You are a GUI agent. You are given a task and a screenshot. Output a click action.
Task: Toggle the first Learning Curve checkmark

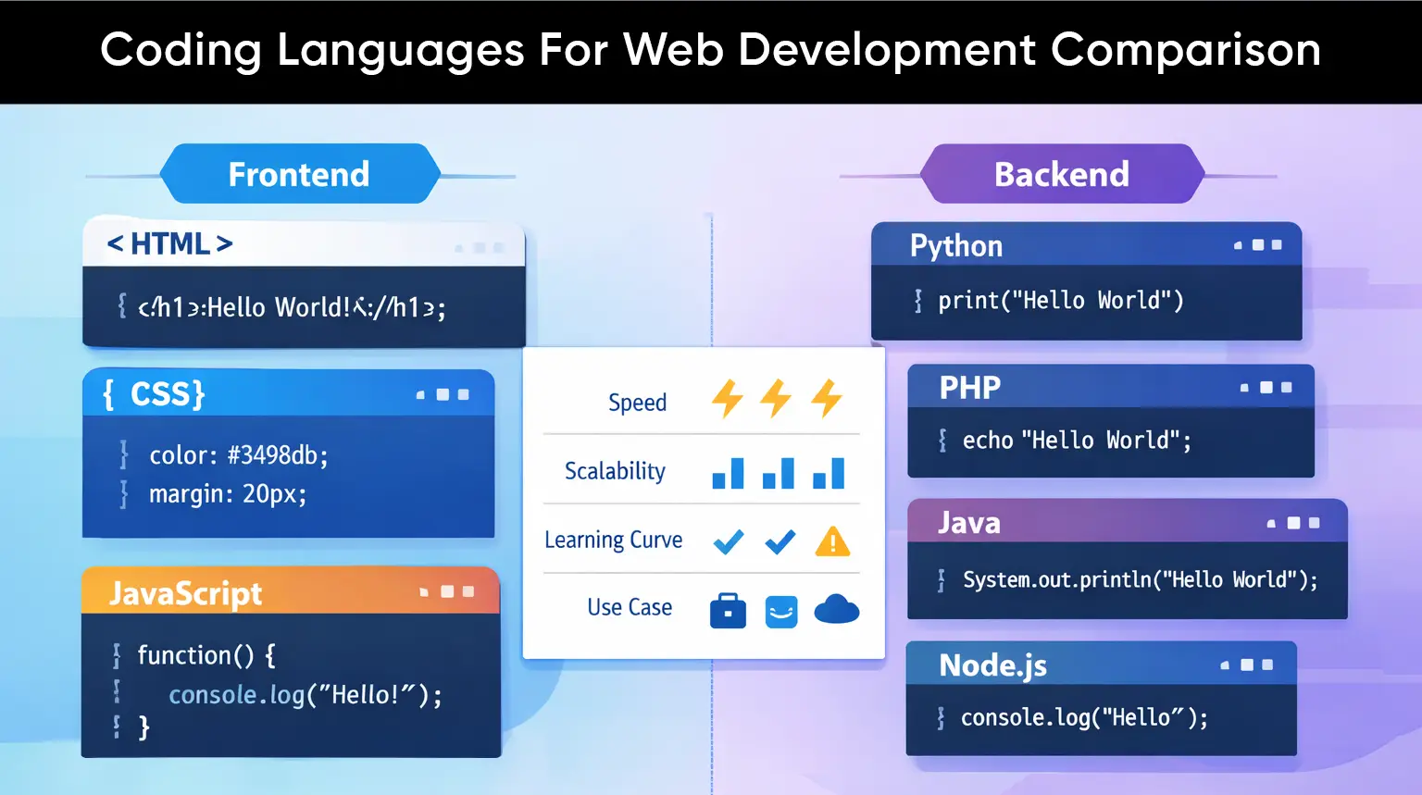728,541
